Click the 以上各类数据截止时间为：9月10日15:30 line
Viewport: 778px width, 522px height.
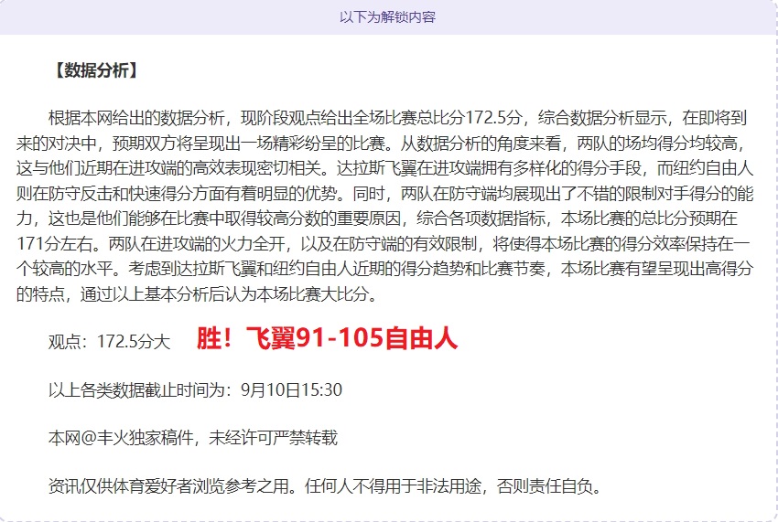tap(195, 389)
